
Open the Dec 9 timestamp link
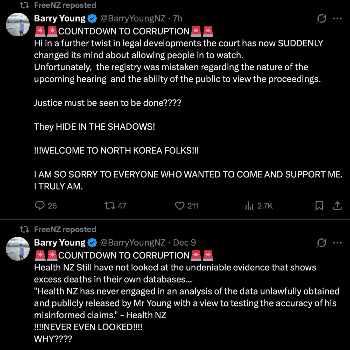pyautogui.click(x=184, y=243)
